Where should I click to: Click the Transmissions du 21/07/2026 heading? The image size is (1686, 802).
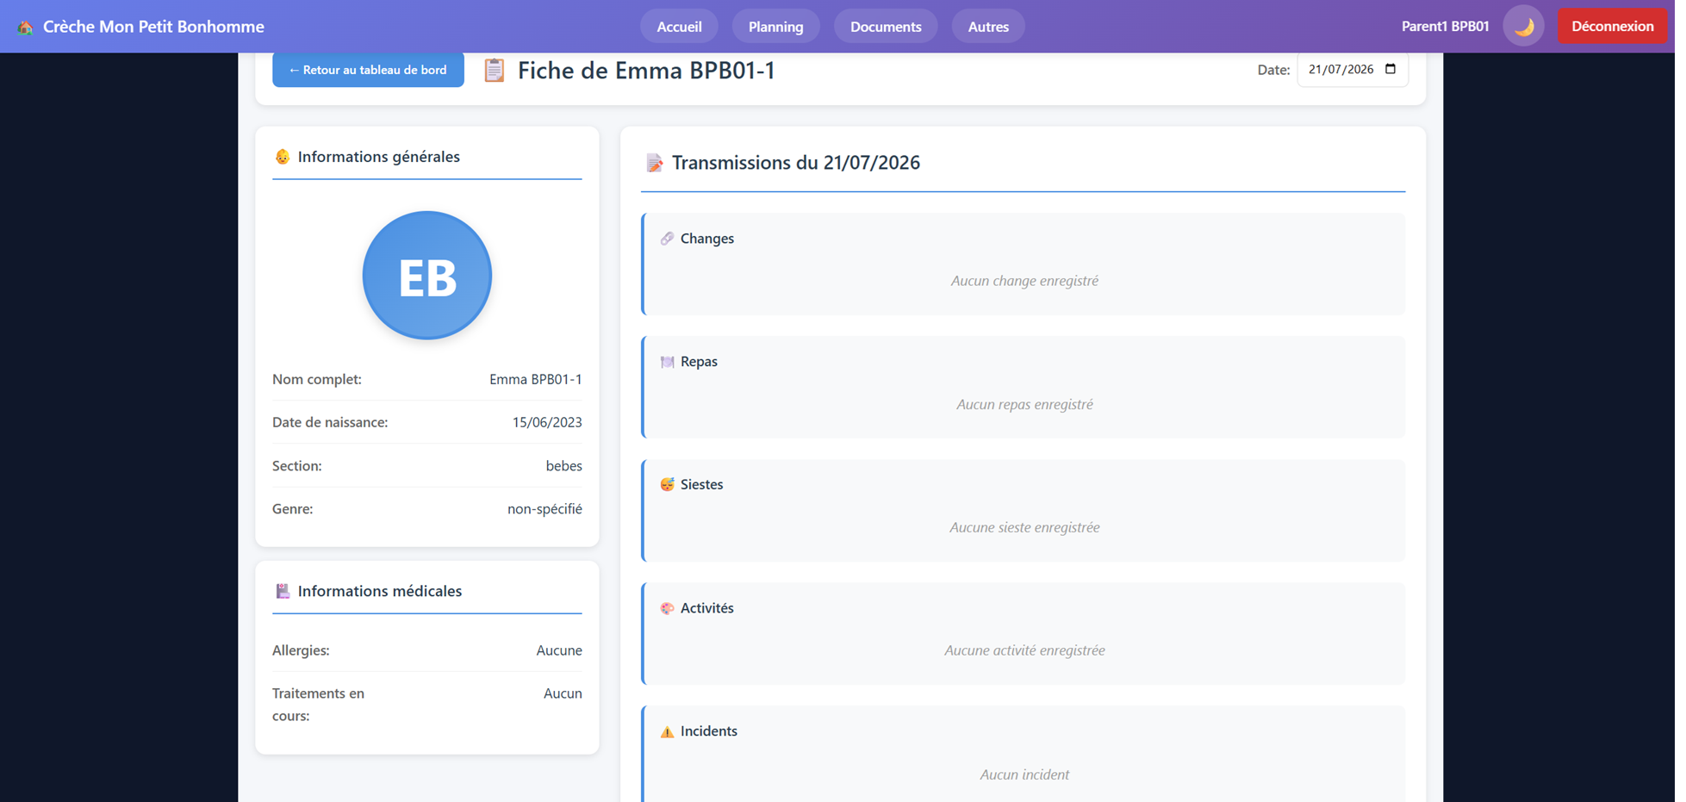796,163
